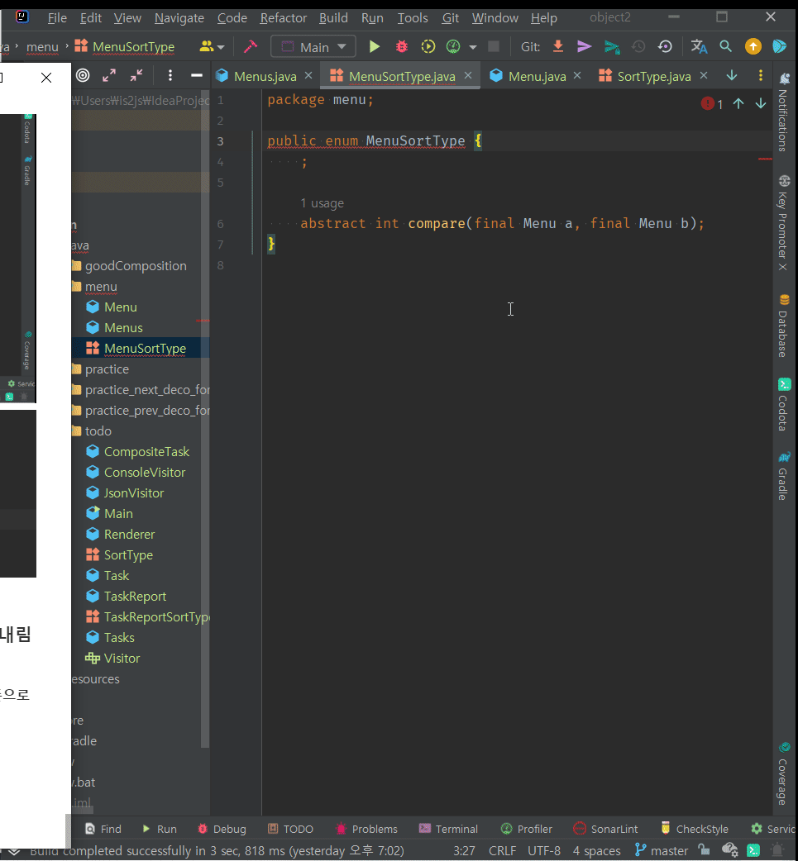Open the 4 spaces indent selector
The height and width of the screenshot is (861, 798).
coord(596,850)
